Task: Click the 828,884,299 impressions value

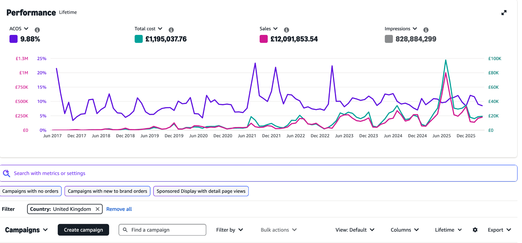Action: click(x=416, y=39)
